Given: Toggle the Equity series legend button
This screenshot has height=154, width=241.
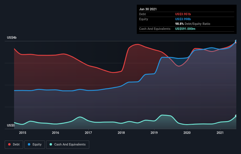Looking at the screenshot, I should tap(35, 145).
